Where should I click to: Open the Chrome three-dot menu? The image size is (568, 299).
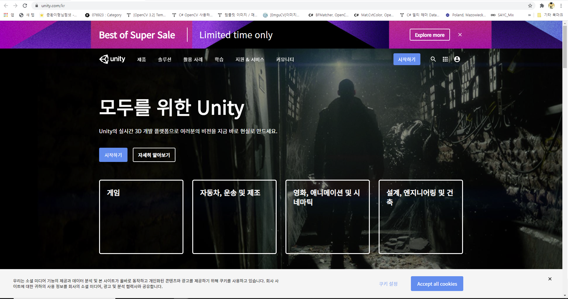[561, 6]
